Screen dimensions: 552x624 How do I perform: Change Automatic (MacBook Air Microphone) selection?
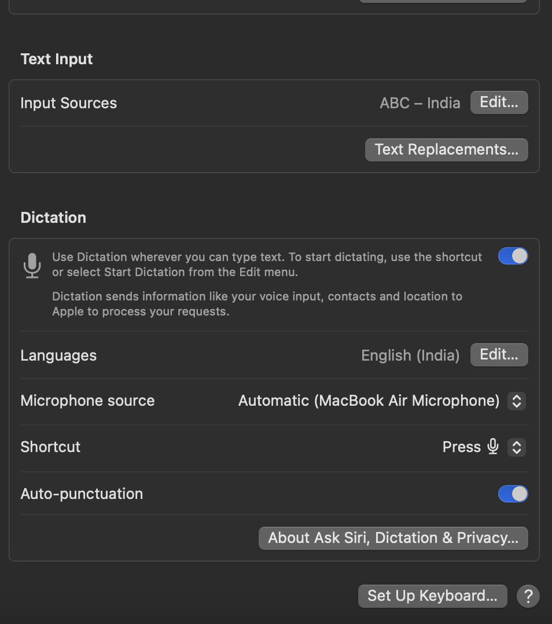(517, 401)
